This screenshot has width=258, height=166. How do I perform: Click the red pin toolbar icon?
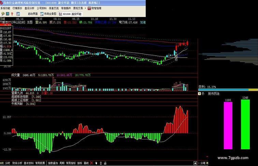12,14
